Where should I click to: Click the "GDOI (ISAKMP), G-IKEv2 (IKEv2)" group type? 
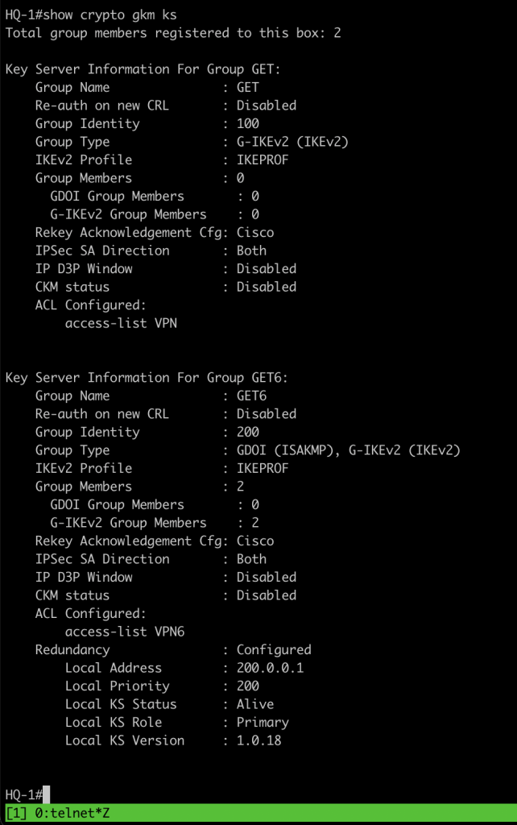coord(348,450)
